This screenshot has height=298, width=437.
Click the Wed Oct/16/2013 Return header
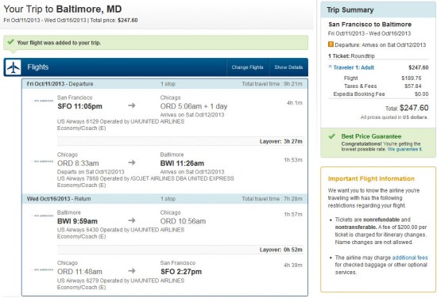click(x=164, y=199)
